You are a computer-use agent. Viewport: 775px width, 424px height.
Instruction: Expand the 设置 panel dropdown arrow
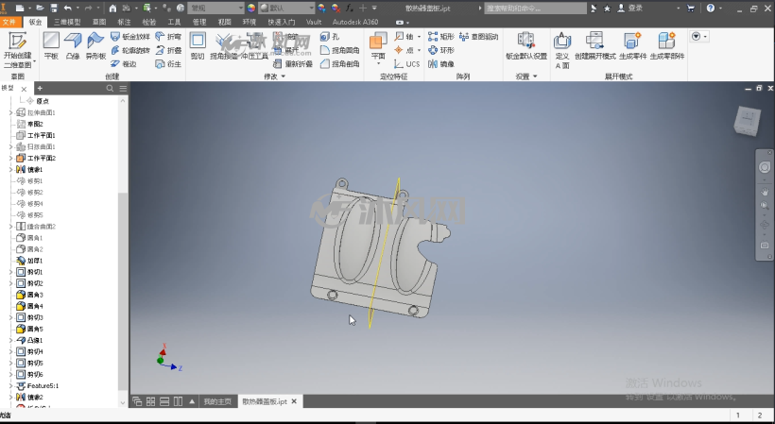[535, 76]
